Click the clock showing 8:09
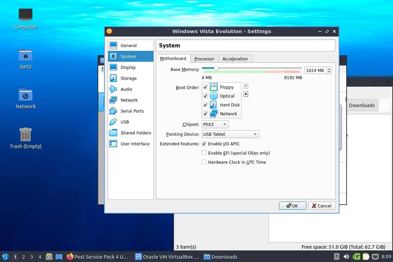 386,257
